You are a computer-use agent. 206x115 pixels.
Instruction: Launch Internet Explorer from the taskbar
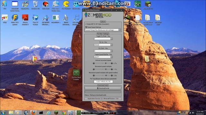[49, 112]
